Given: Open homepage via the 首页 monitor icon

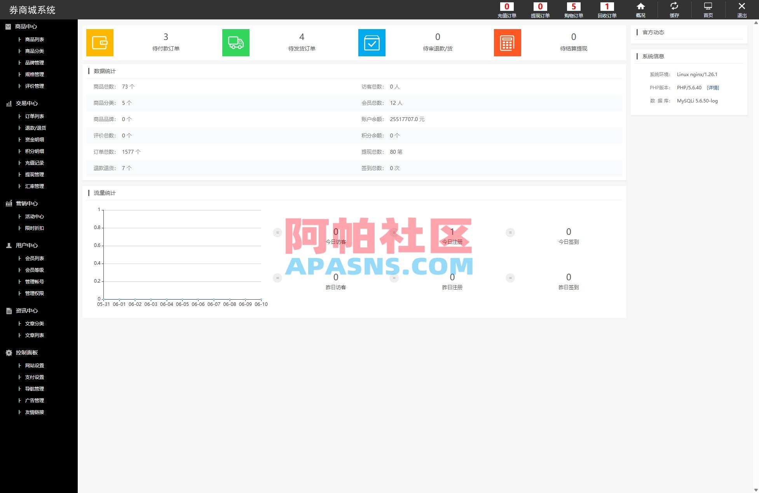Looking at the screenshot, I should pyautogui.click(x=708, y=6).
